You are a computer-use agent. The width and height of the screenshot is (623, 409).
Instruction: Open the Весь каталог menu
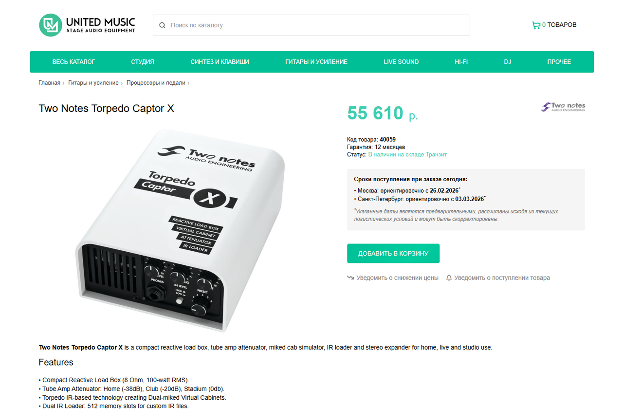(73, 62)
